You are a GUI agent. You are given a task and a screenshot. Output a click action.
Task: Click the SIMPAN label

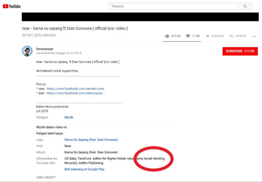(241, 36)
